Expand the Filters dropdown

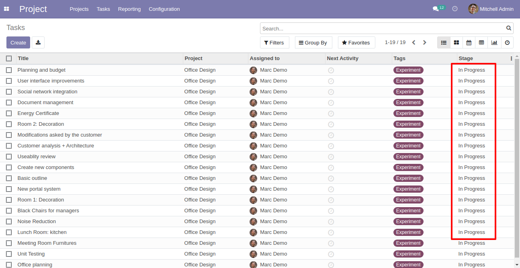tap(274, 42)
